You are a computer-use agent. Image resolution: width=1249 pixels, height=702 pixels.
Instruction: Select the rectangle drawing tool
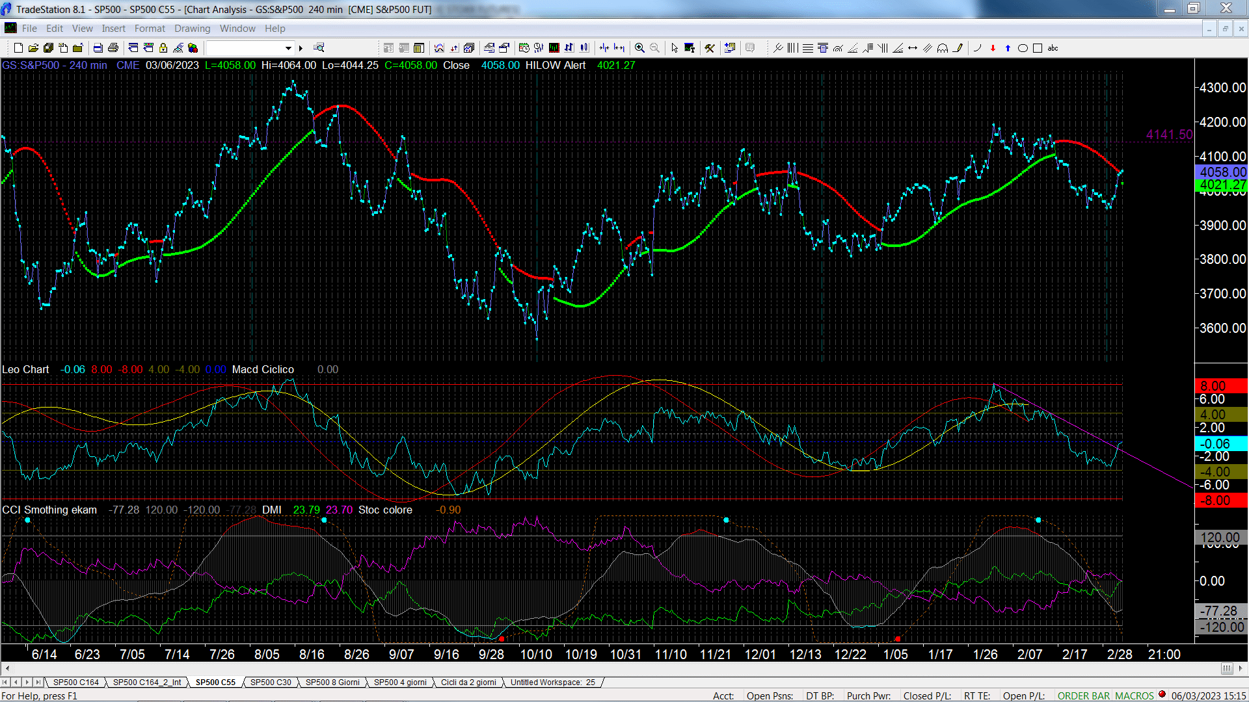[1038, 47]
